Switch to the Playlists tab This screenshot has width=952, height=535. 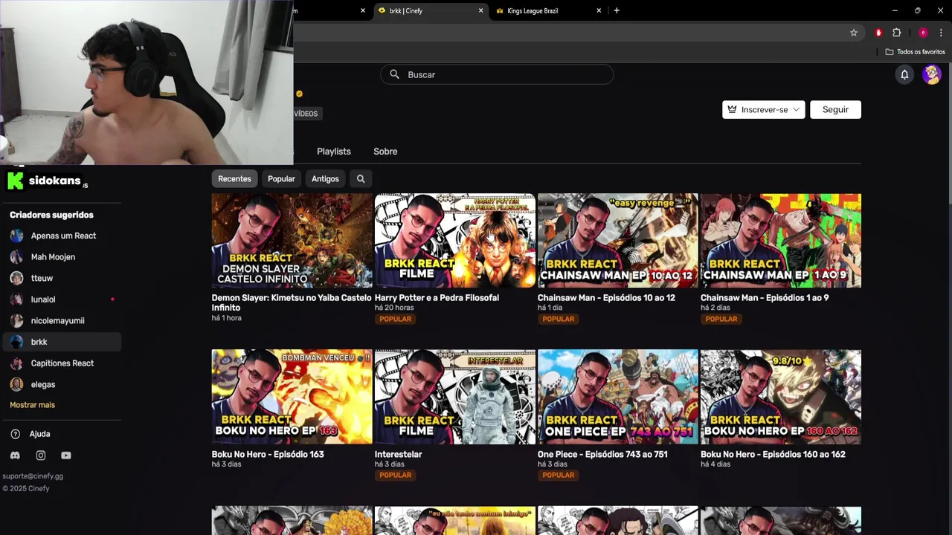coord(334,151)
